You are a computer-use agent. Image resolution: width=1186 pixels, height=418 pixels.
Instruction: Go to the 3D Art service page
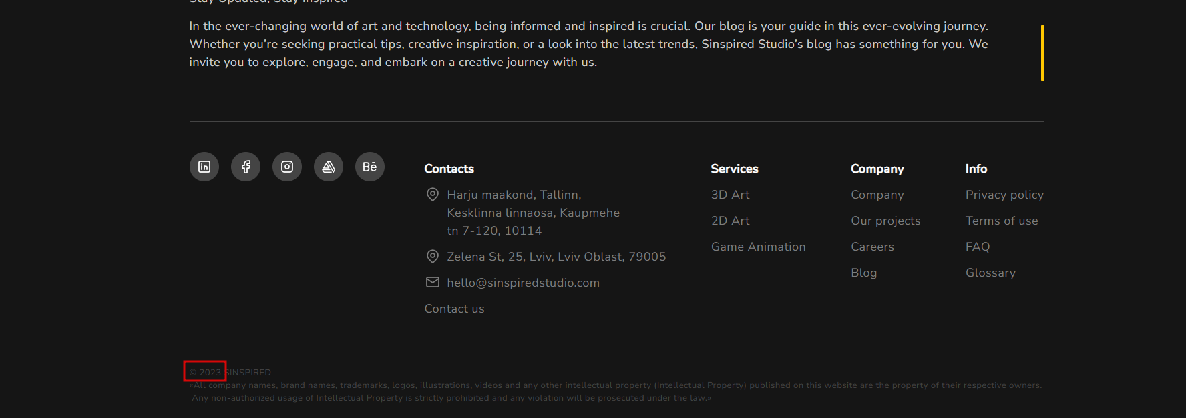point(730,195)
